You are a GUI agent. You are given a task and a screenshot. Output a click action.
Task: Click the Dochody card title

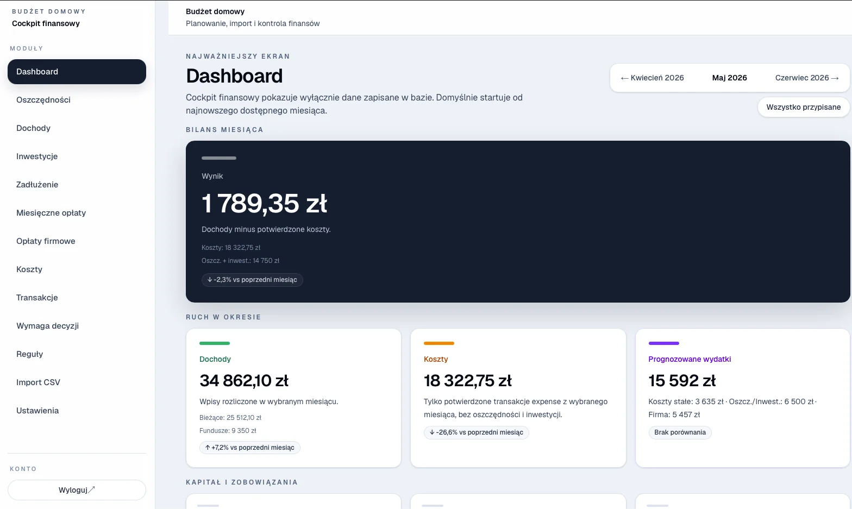pyautogui.click(x=215, y=359)
